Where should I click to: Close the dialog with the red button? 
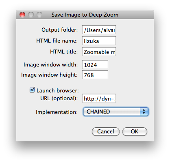coord(22,15)
